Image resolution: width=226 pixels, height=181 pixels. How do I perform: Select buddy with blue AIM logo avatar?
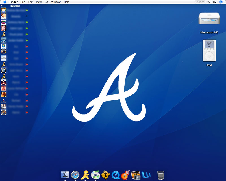(14, 46)
